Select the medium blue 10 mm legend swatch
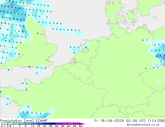The width and height of the screenshot is (165, 127). pos(34,124)
